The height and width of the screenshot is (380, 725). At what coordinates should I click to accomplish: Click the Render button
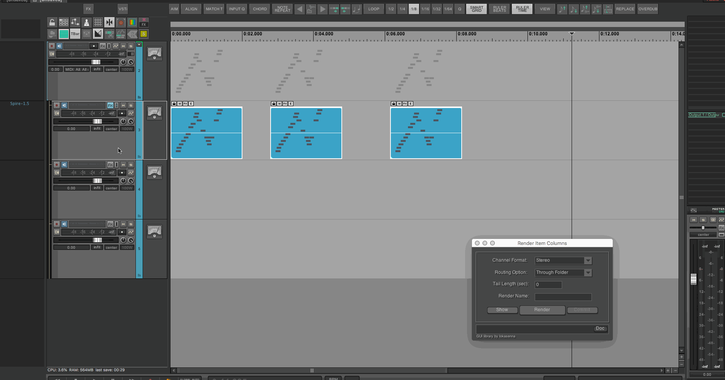[542, 310]
